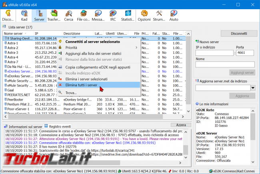Open the server.met address dropdown arrow

pos(253,88)
